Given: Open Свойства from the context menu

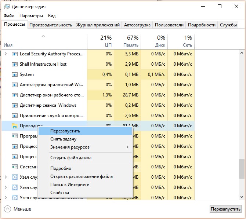Looking at the screenshot, I should pyautogui.click(x=85, y=193).
